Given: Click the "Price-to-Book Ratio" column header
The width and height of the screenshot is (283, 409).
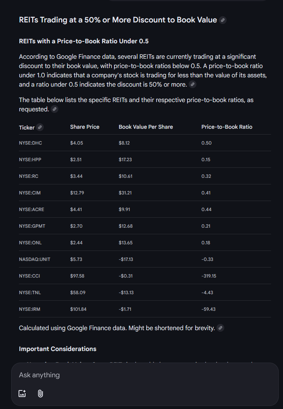Looking at the screenshot, I should (x=227, y=127).
